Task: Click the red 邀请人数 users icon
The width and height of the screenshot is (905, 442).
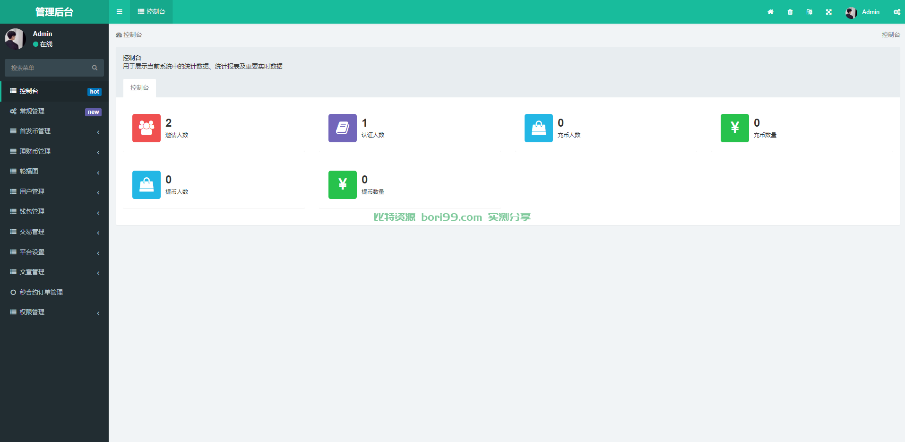Action: pos(147,128)
